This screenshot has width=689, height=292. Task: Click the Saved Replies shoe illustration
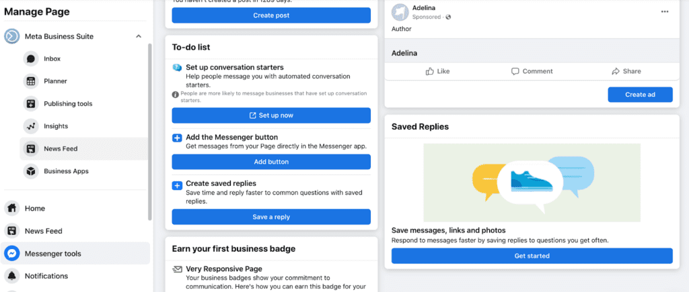tap(532, 183)
